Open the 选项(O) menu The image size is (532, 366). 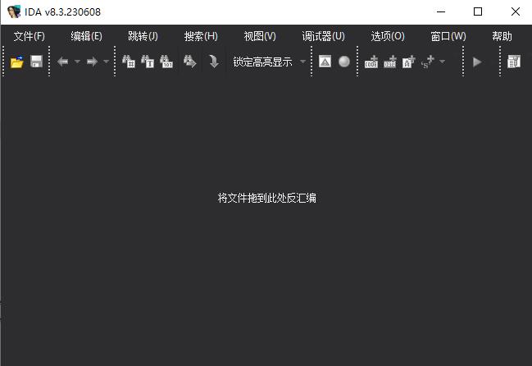click(388, 36)
